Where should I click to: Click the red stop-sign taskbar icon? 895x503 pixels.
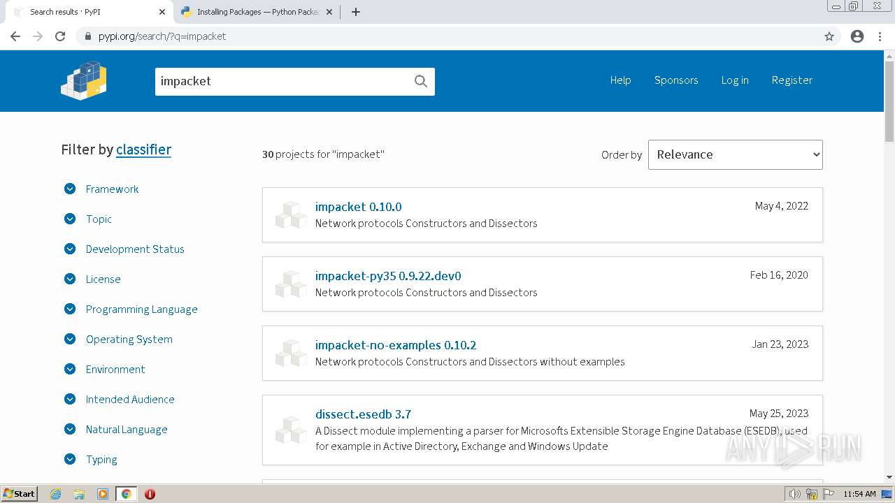(x=150, y=494)
